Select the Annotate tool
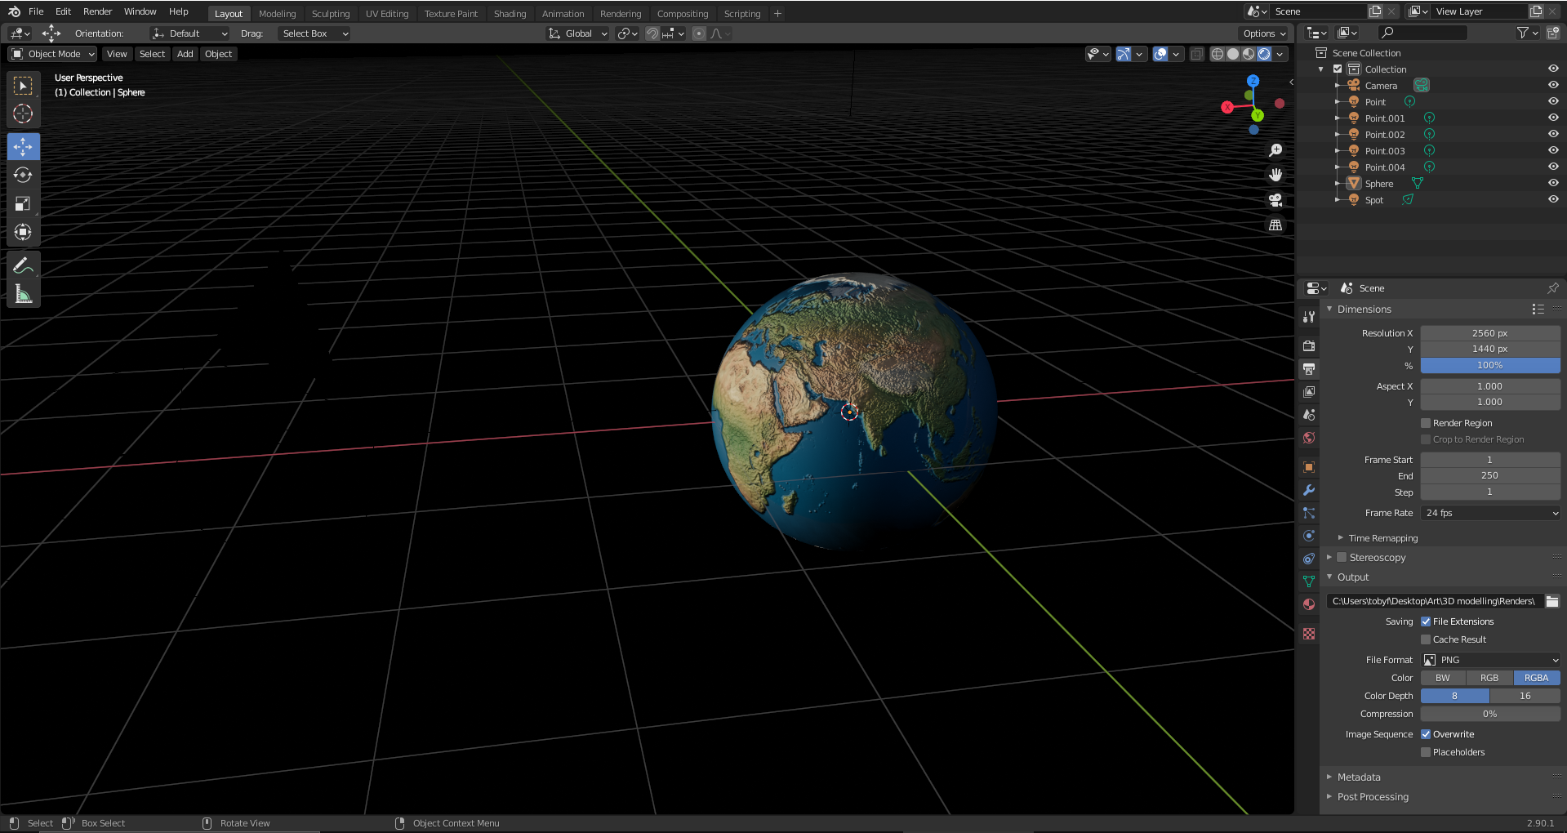 23,265
